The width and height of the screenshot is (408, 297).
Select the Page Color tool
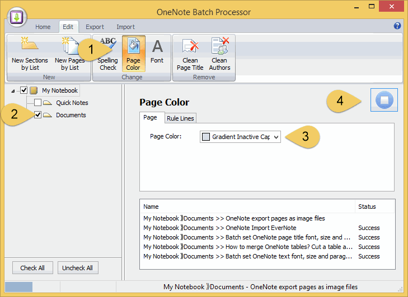133,54
